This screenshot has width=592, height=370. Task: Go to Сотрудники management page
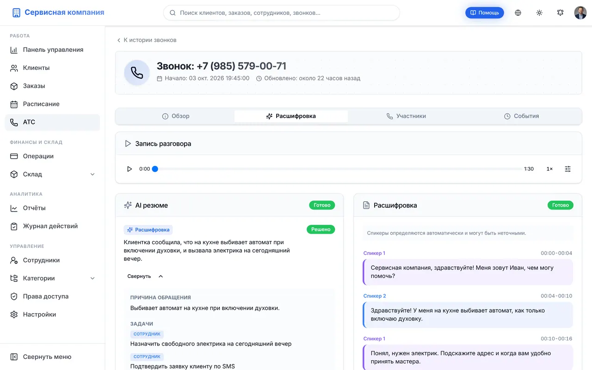[52, 260]
